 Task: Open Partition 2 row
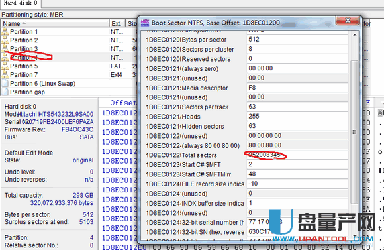pyautogui.click(x=70, y=40)
